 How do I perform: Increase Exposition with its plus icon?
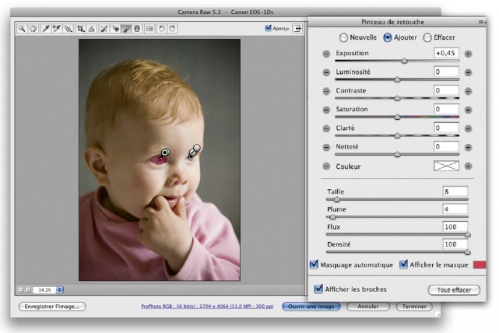(468, 54)
